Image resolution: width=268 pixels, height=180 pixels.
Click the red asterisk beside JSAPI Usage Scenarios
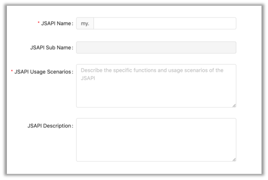click(12, 72)
